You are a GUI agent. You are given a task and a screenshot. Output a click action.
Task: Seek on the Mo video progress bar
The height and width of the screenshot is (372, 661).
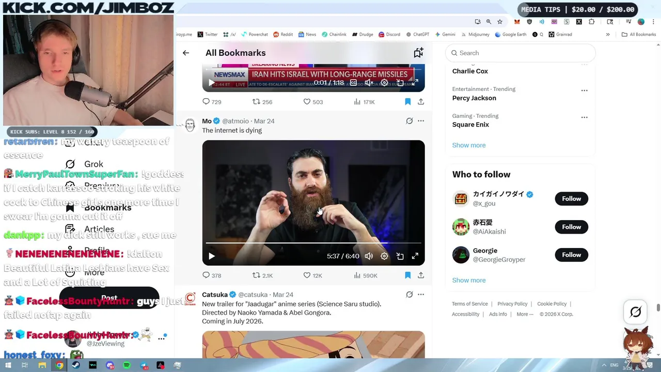[x=313, y=242]
